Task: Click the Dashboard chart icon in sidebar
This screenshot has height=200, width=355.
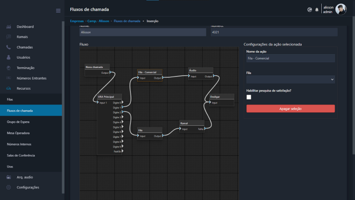Action: 8,27
